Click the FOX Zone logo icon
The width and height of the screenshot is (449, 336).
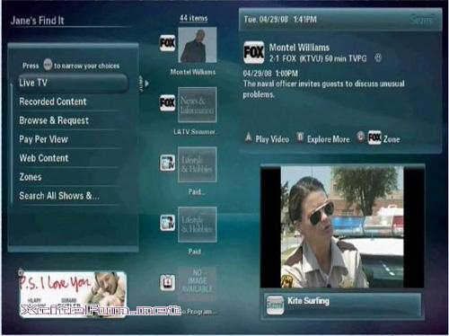(374, 137)
